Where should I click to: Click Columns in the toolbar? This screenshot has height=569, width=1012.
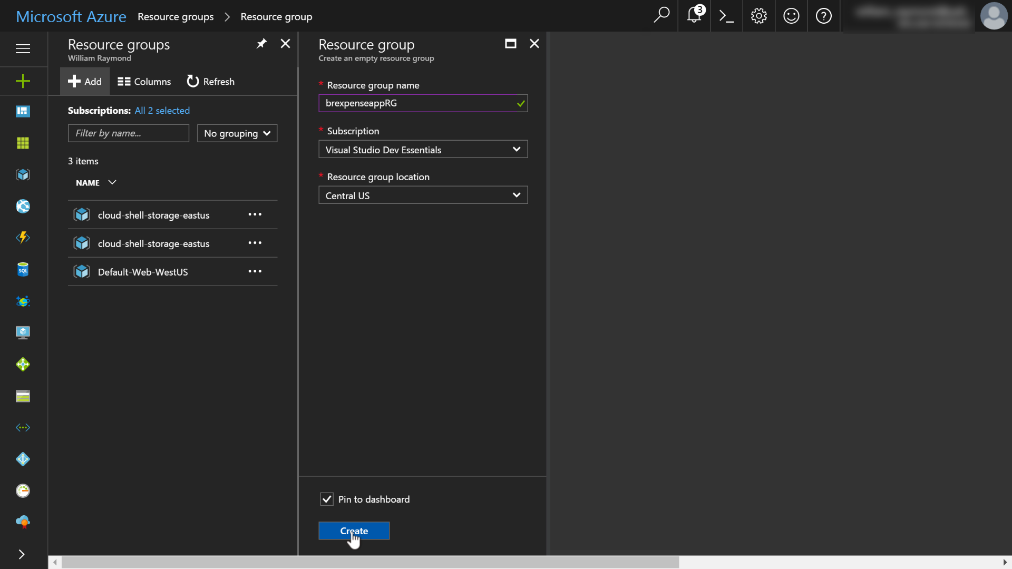tap(144, 82)
